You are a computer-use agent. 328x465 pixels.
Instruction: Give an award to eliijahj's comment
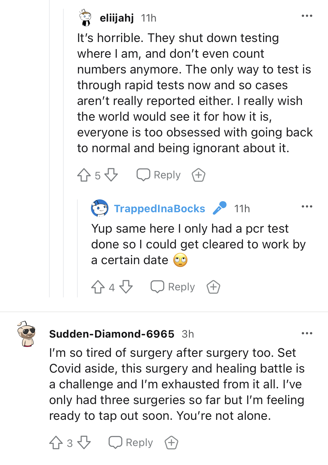click(x=199, y=175)
